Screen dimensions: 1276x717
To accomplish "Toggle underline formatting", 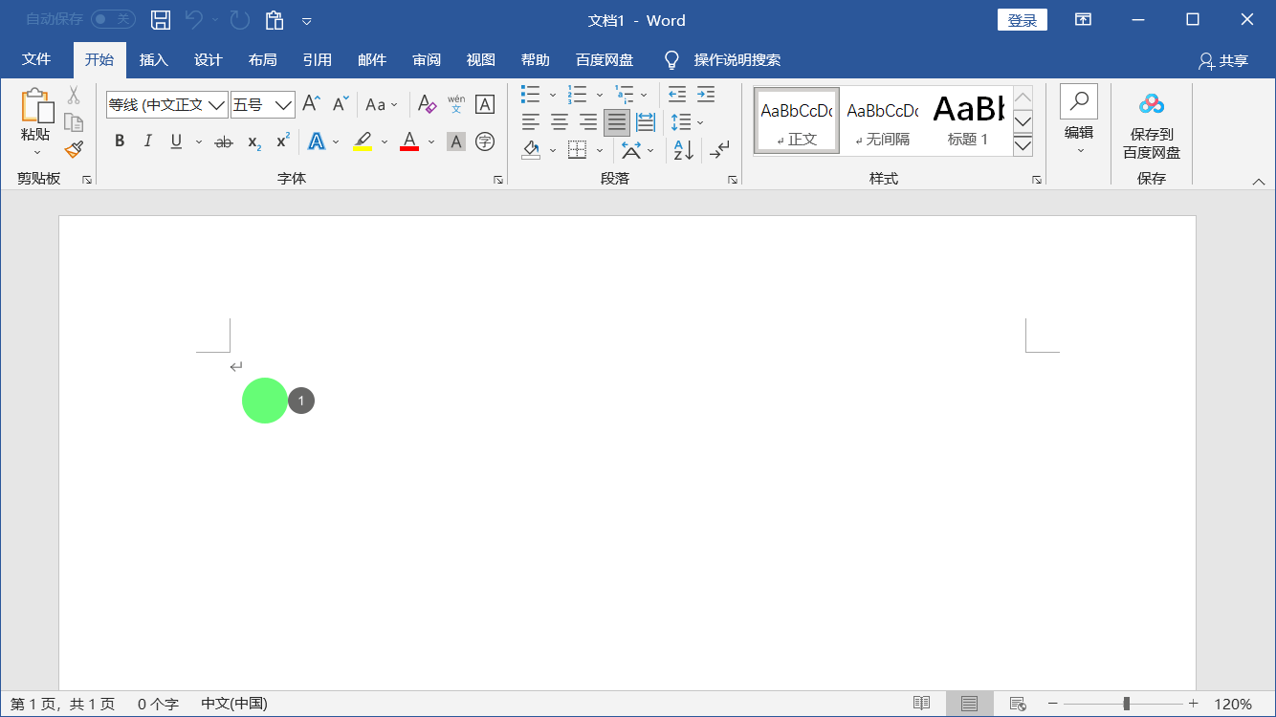I will click(176, 141).
